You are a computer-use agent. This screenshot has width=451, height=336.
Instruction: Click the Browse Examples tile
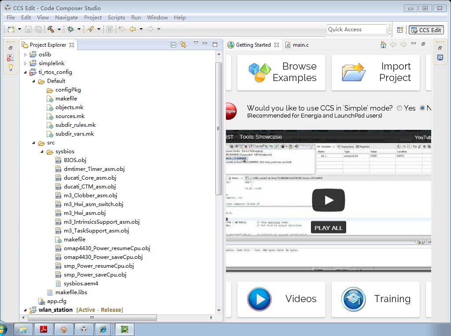[x=281, y=73]
